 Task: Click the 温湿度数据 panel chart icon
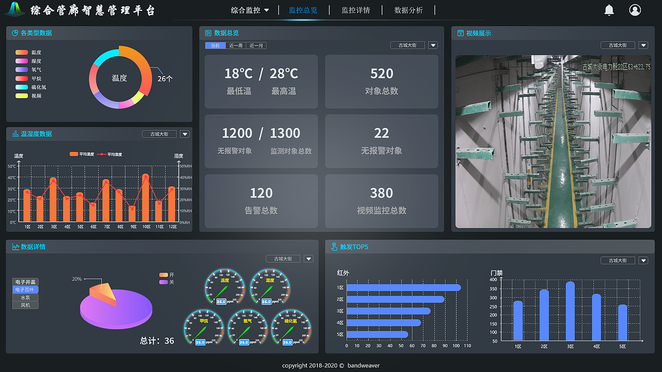pyautogui.click(x=15, y=134)
